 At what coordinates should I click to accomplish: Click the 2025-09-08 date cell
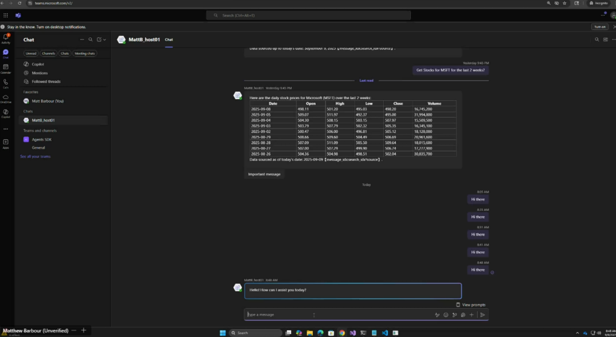(273, 109)
